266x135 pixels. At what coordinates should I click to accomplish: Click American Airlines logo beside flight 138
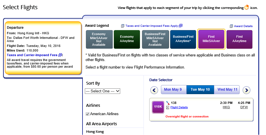click(168, 103)
